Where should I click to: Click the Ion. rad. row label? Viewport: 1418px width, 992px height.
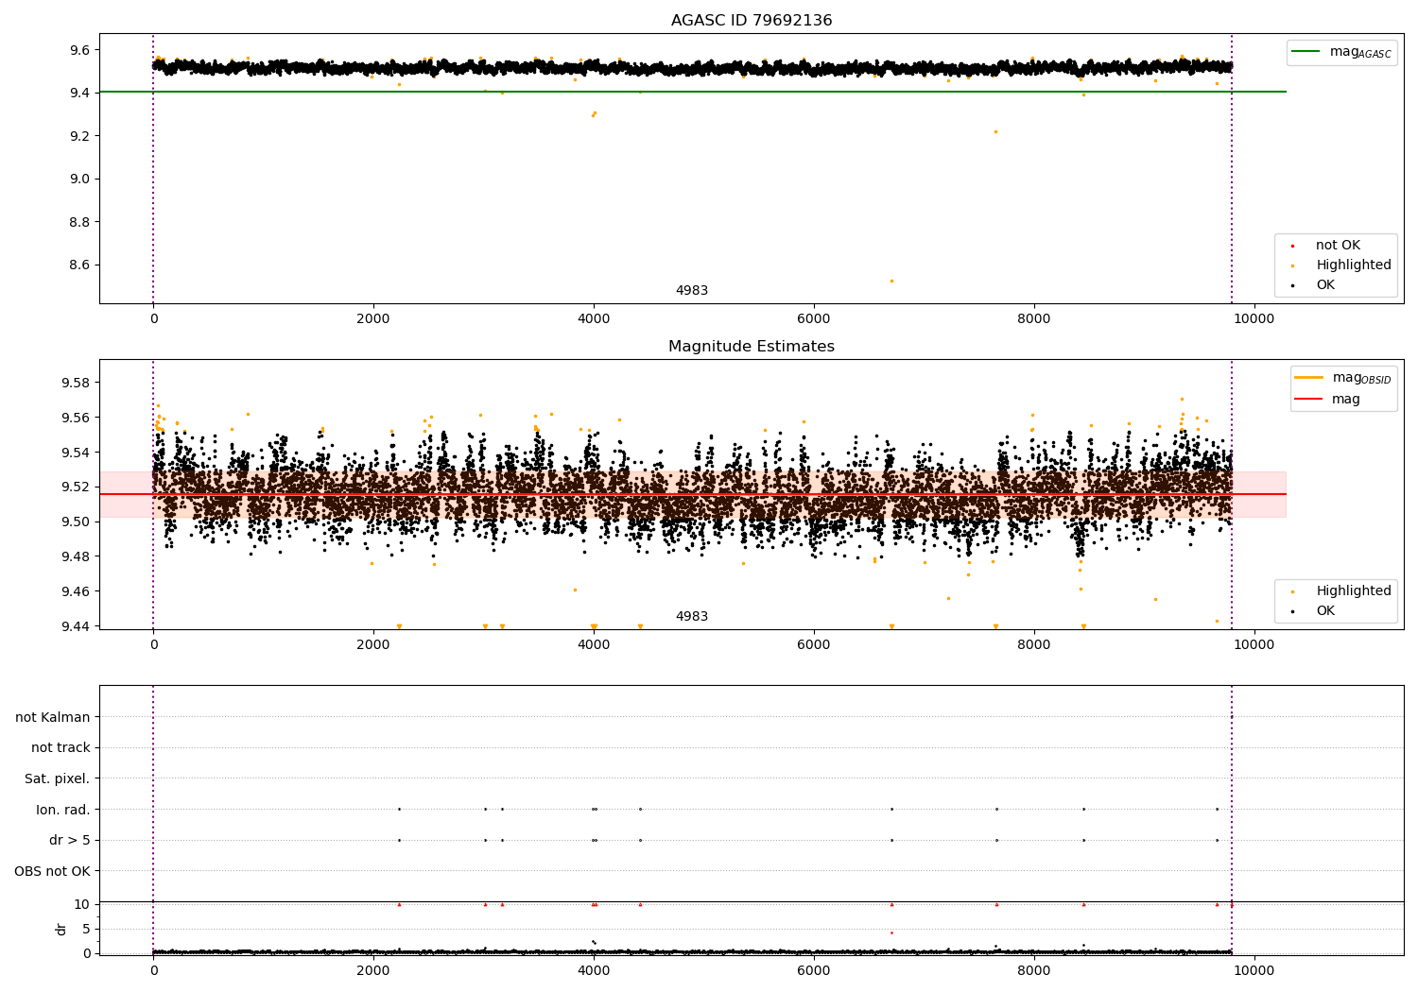pos(63,811)
